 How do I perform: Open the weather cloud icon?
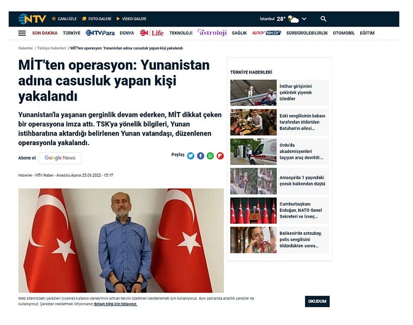click(293, 19)
